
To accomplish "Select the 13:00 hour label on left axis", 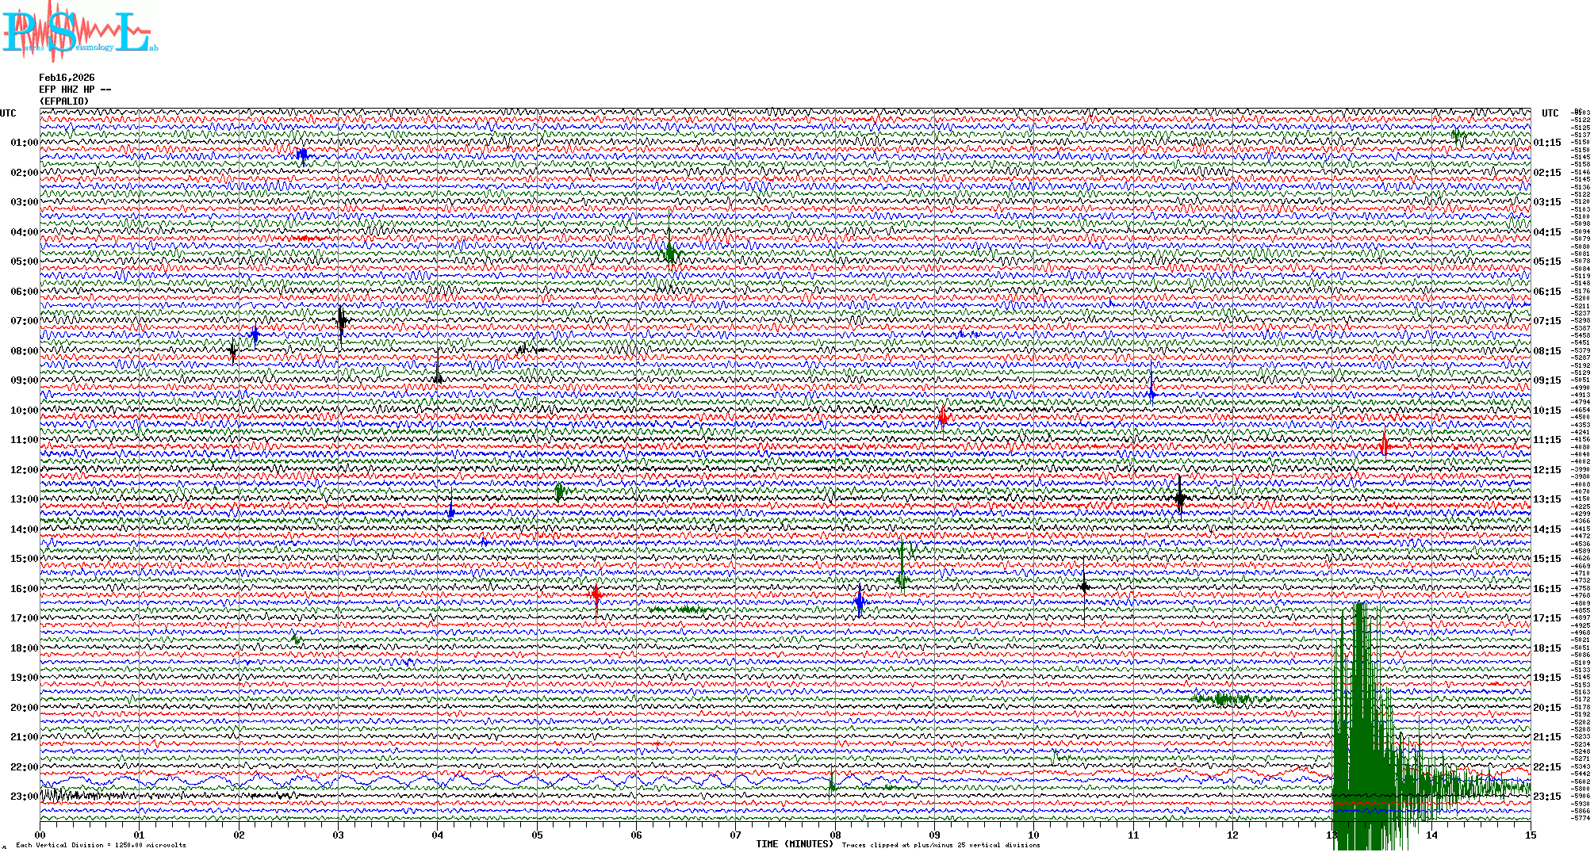I will (24, 499).
